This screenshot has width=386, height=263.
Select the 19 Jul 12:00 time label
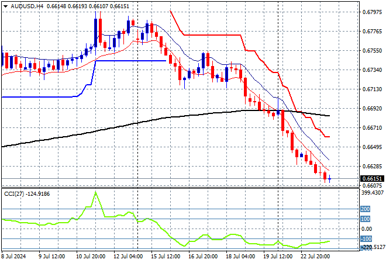(277, 257)
